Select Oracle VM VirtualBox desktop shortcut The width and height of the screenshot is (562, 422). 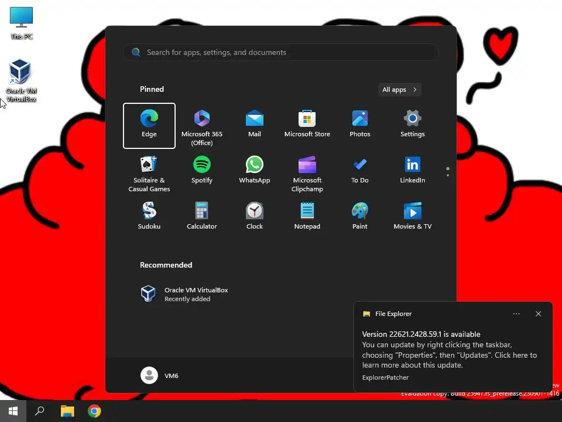[21, 81]
